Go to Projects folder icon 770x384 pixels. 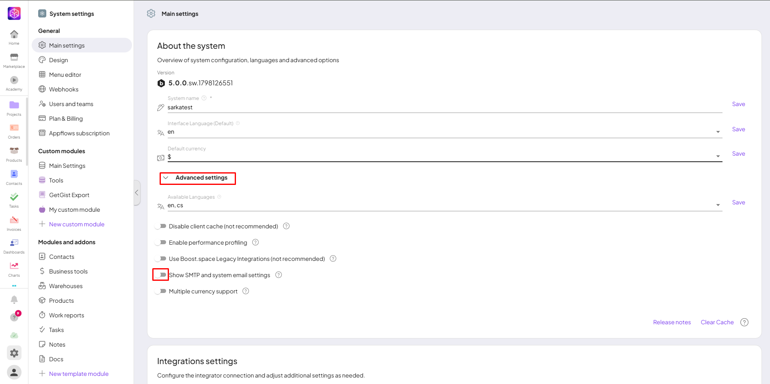point(14,106)
